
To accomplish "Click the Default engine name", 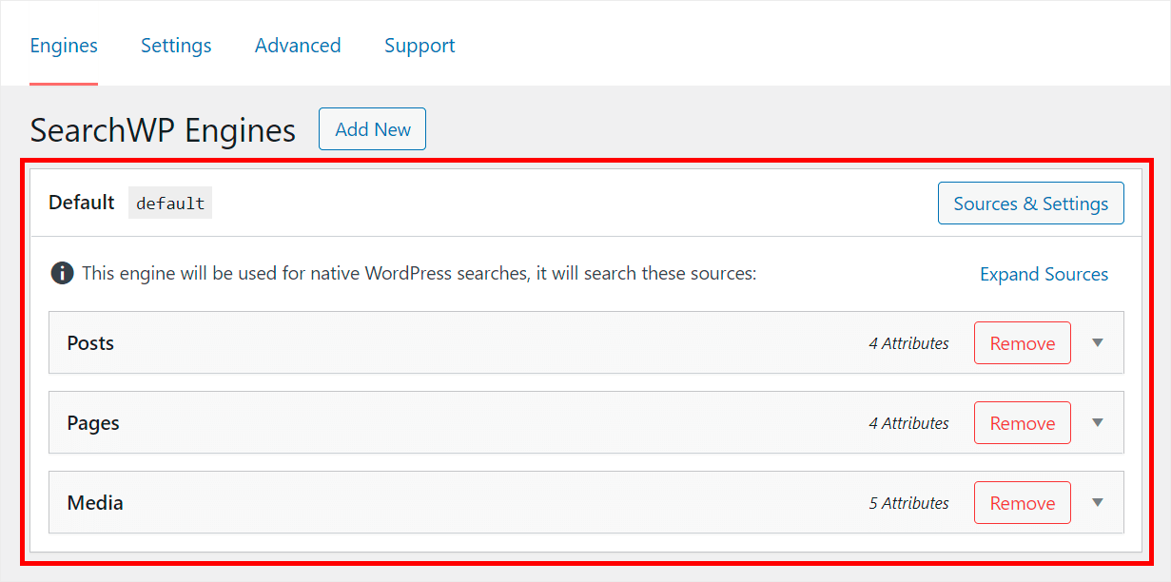I will (82, 203).
